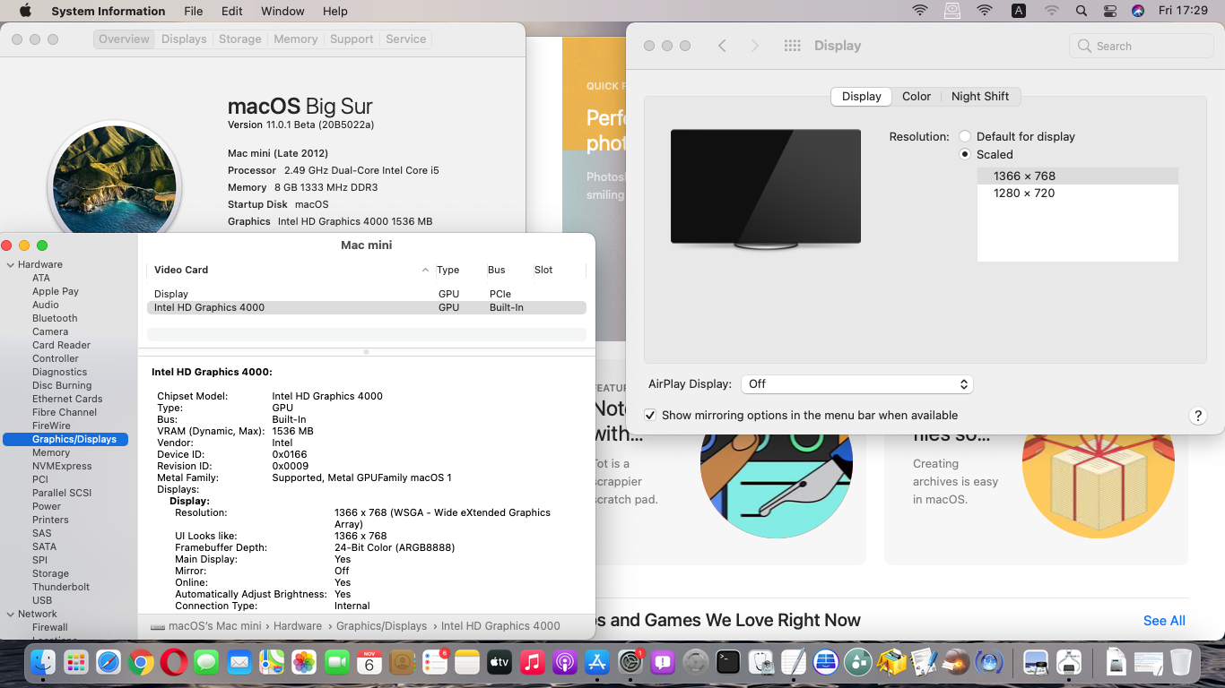Open the Apple TV app

click(x=500, y=663)
